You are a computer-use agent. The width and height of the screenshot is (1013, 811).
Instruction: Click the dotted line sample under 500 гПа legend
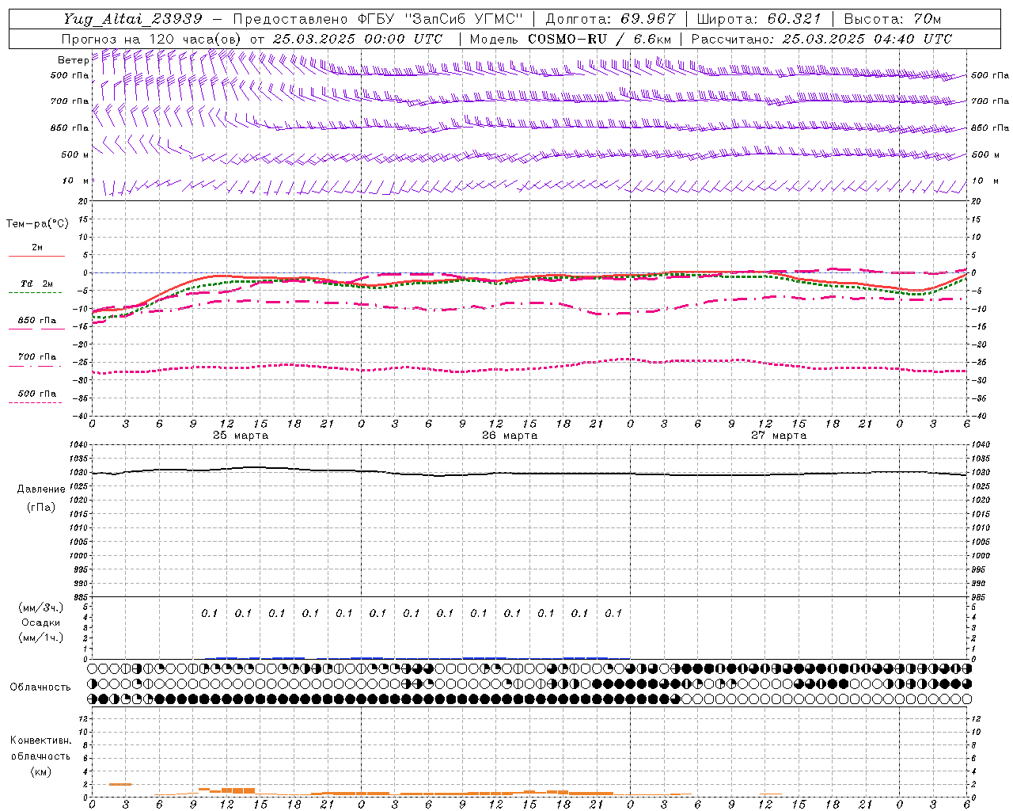coord(36,402)
